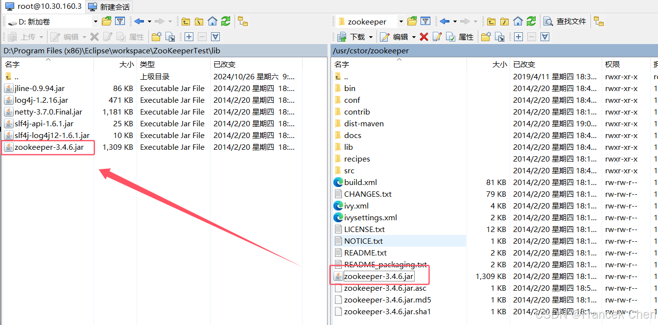Expand back history arrow in local panel
658x325 pixels.
[x=149, y=22]
